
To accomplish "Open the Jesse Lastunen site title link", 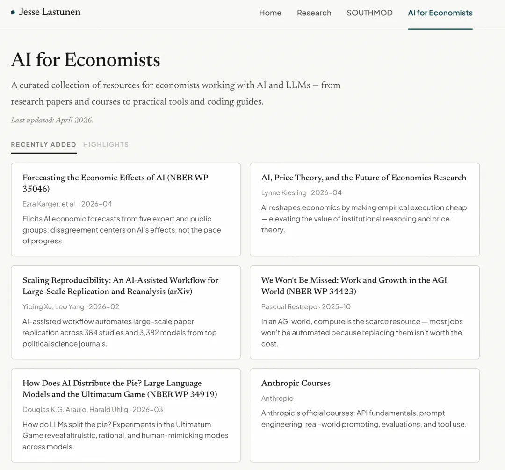I will coord(50,12).
